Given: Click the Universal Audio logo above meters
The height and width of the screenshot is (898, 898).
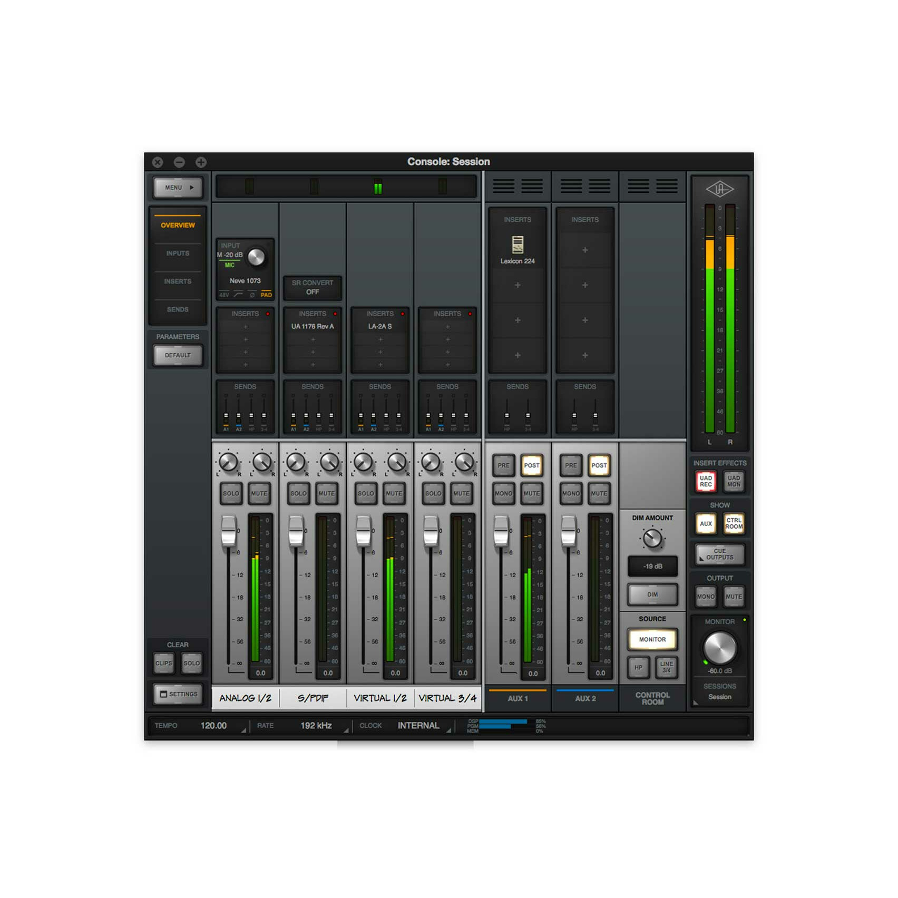Looking at the screenshot, I should [719, 189].
